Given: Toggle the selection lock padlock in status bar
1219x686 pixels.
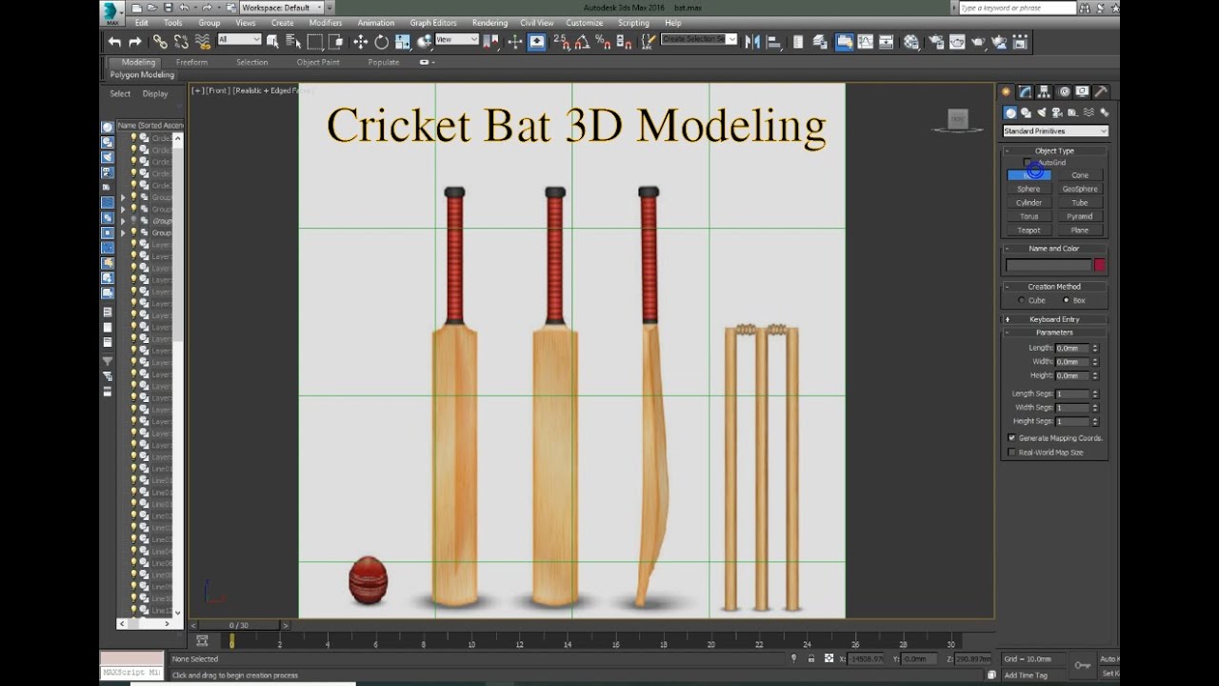Looking at the screenshot, I should pos(810,658).
